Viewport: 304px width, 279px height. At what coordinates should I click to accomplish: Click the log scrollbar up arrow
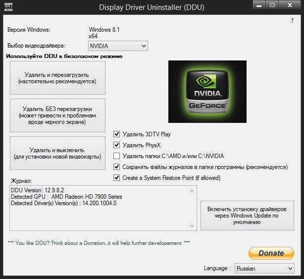coord(192,191)
